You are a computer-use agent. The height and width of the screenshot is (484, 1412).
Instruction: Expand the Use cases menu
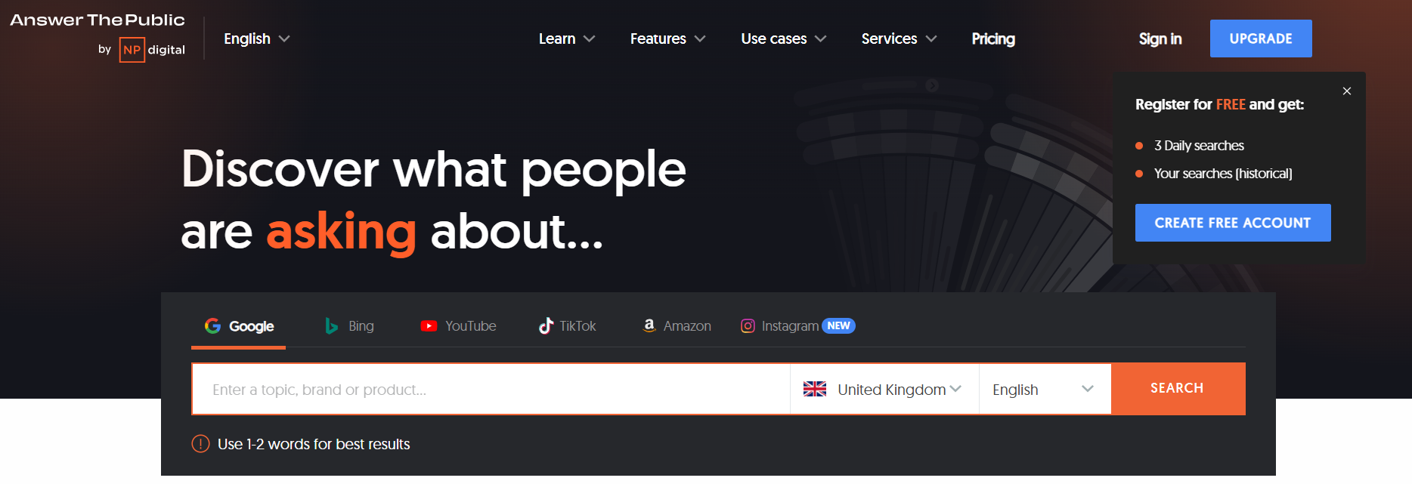[783, 39]
